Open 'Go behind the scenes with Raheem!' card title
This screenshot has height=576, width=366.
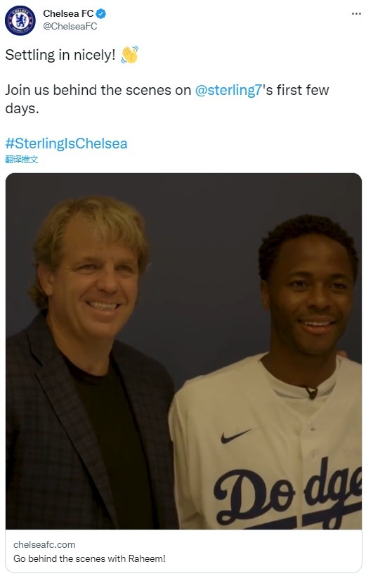pos(89,558)
